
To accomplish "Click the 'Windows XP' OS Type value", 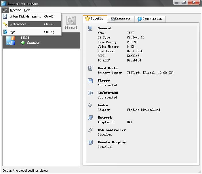I will click(136, 37).
